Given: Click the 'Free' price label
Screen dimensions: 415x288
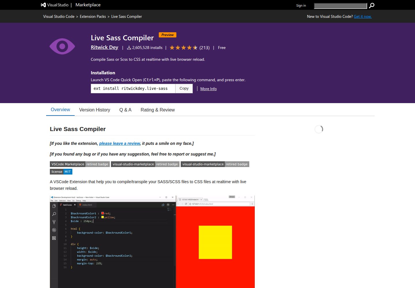Looking at the screenshot, I should [222, 48].
